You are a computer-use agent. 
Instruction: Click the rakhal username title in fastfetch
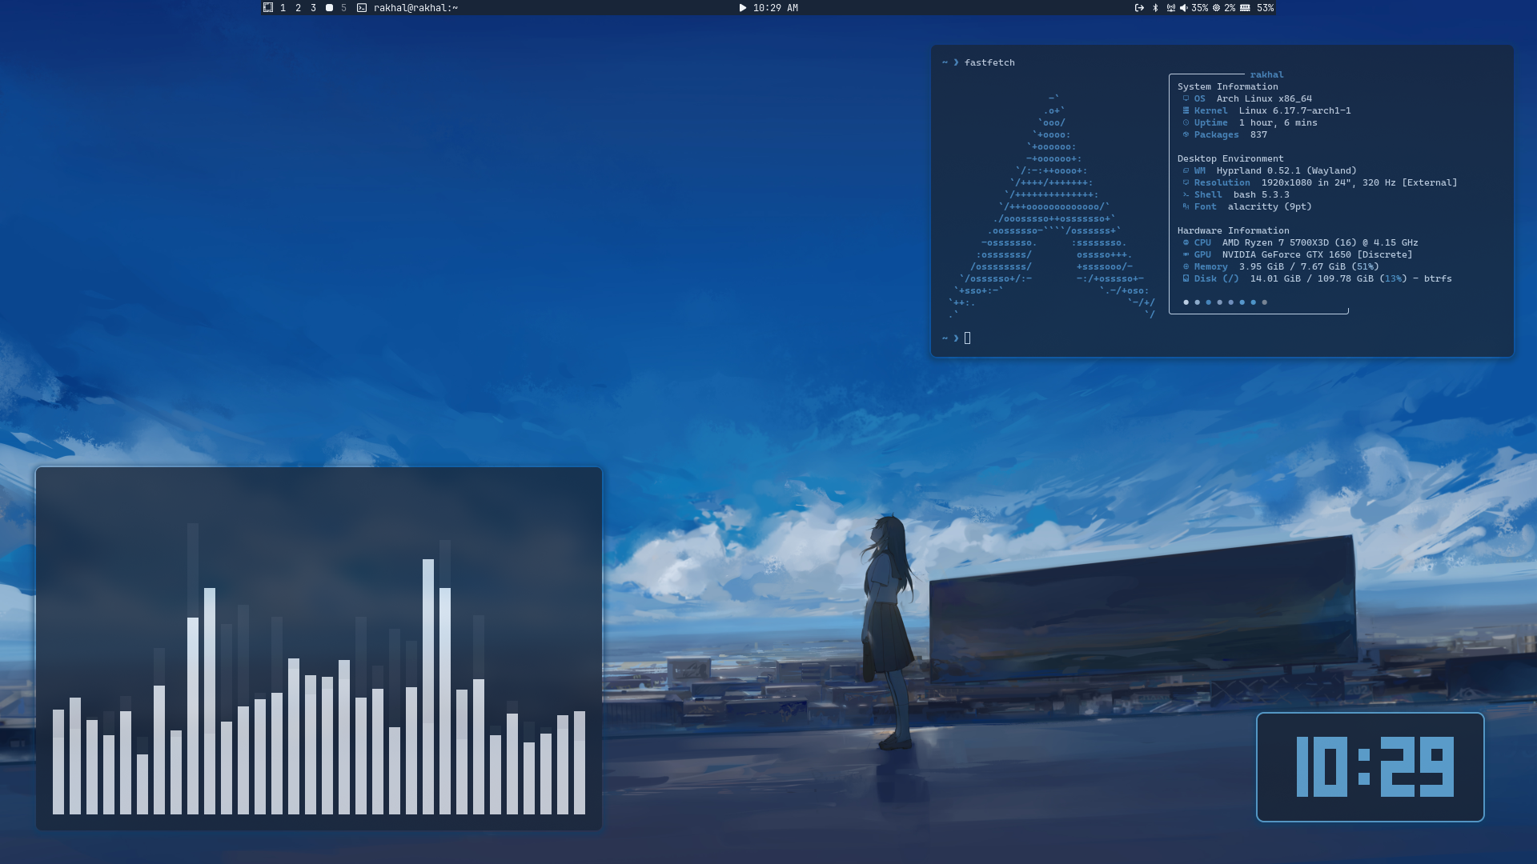pyautogui.click(x=1266, y=74)
